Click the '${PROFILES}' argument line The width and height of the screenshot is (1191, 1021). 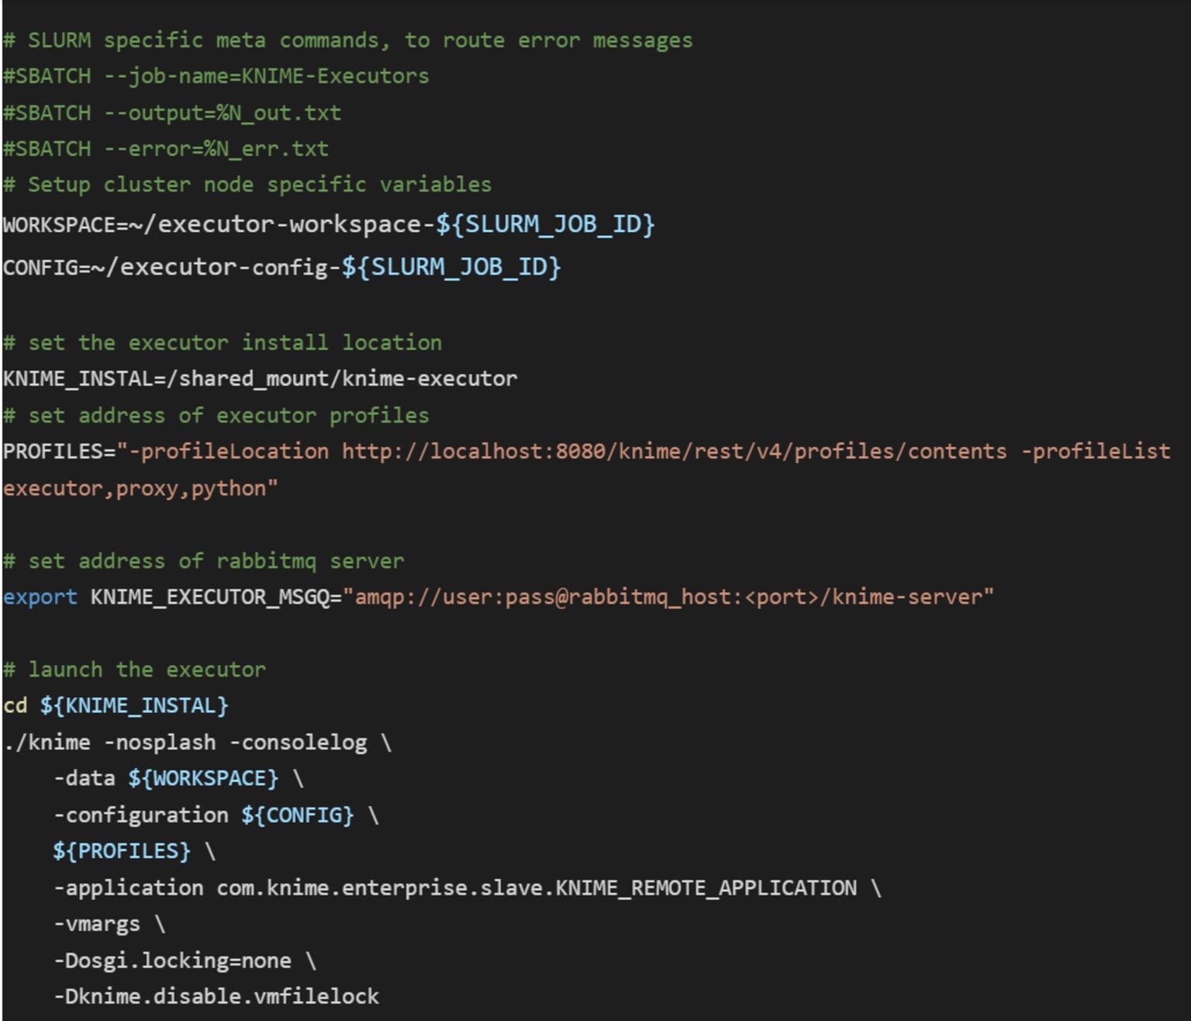pos(134,851)
